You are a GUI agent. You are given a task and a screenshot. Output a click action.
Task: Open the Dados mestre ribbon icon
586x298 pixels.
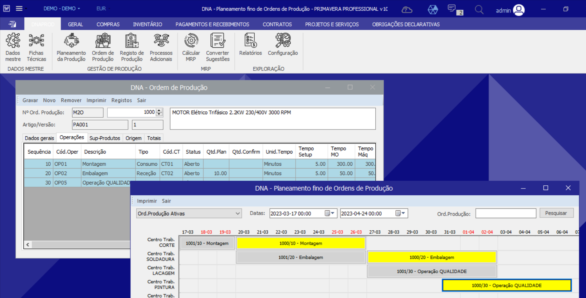[13, 47]
